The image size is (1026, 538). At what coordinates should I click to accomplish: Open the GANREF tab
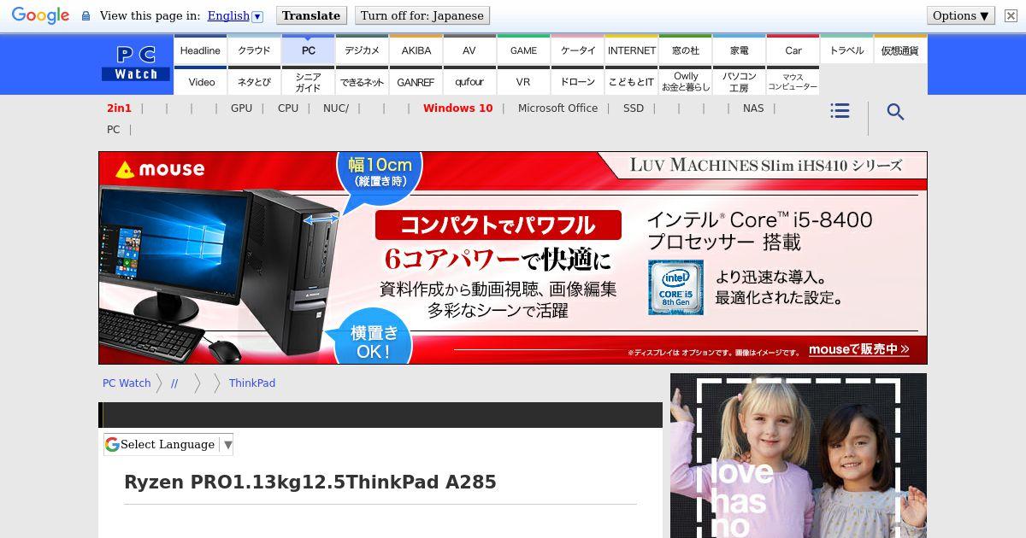tap(416, 81)
